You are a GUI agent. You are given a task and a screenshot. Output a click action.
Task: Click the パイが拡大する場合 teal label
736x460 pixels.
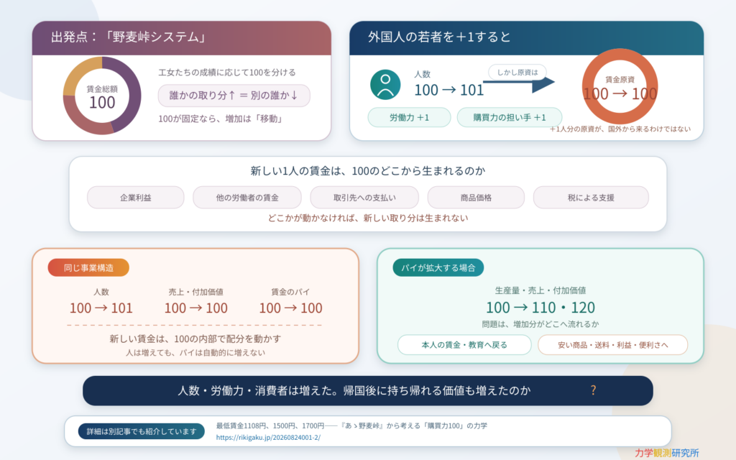tap(438, 267)
